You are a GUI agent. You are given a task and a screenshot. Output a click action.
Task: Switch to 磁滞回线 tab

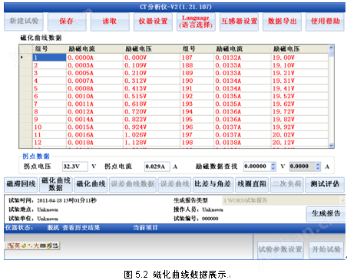pos(21,184)
